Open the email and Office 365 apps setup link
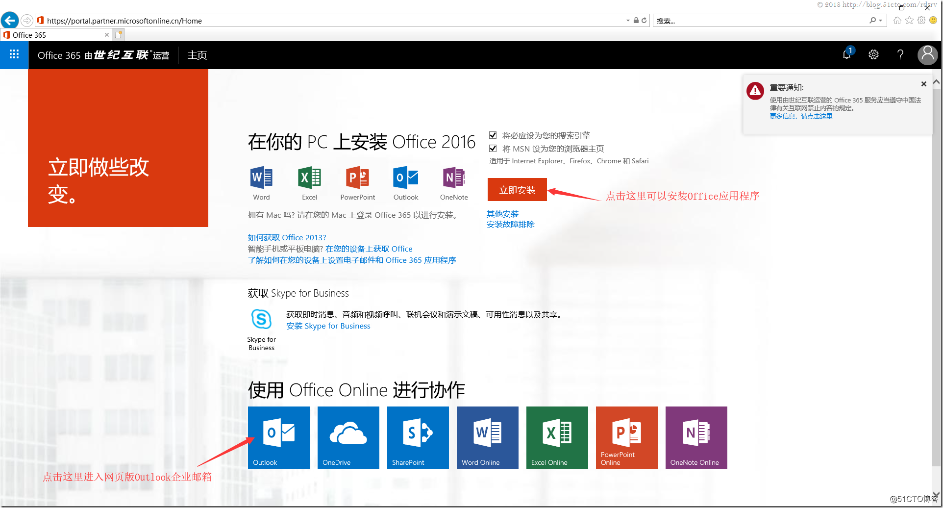The height and width of the screenshot is (508, 943). [x=352, y=260]
